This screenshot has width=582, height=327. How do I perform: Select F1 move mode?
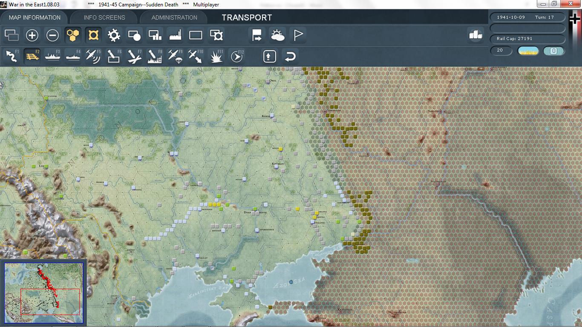coord(12,56)
